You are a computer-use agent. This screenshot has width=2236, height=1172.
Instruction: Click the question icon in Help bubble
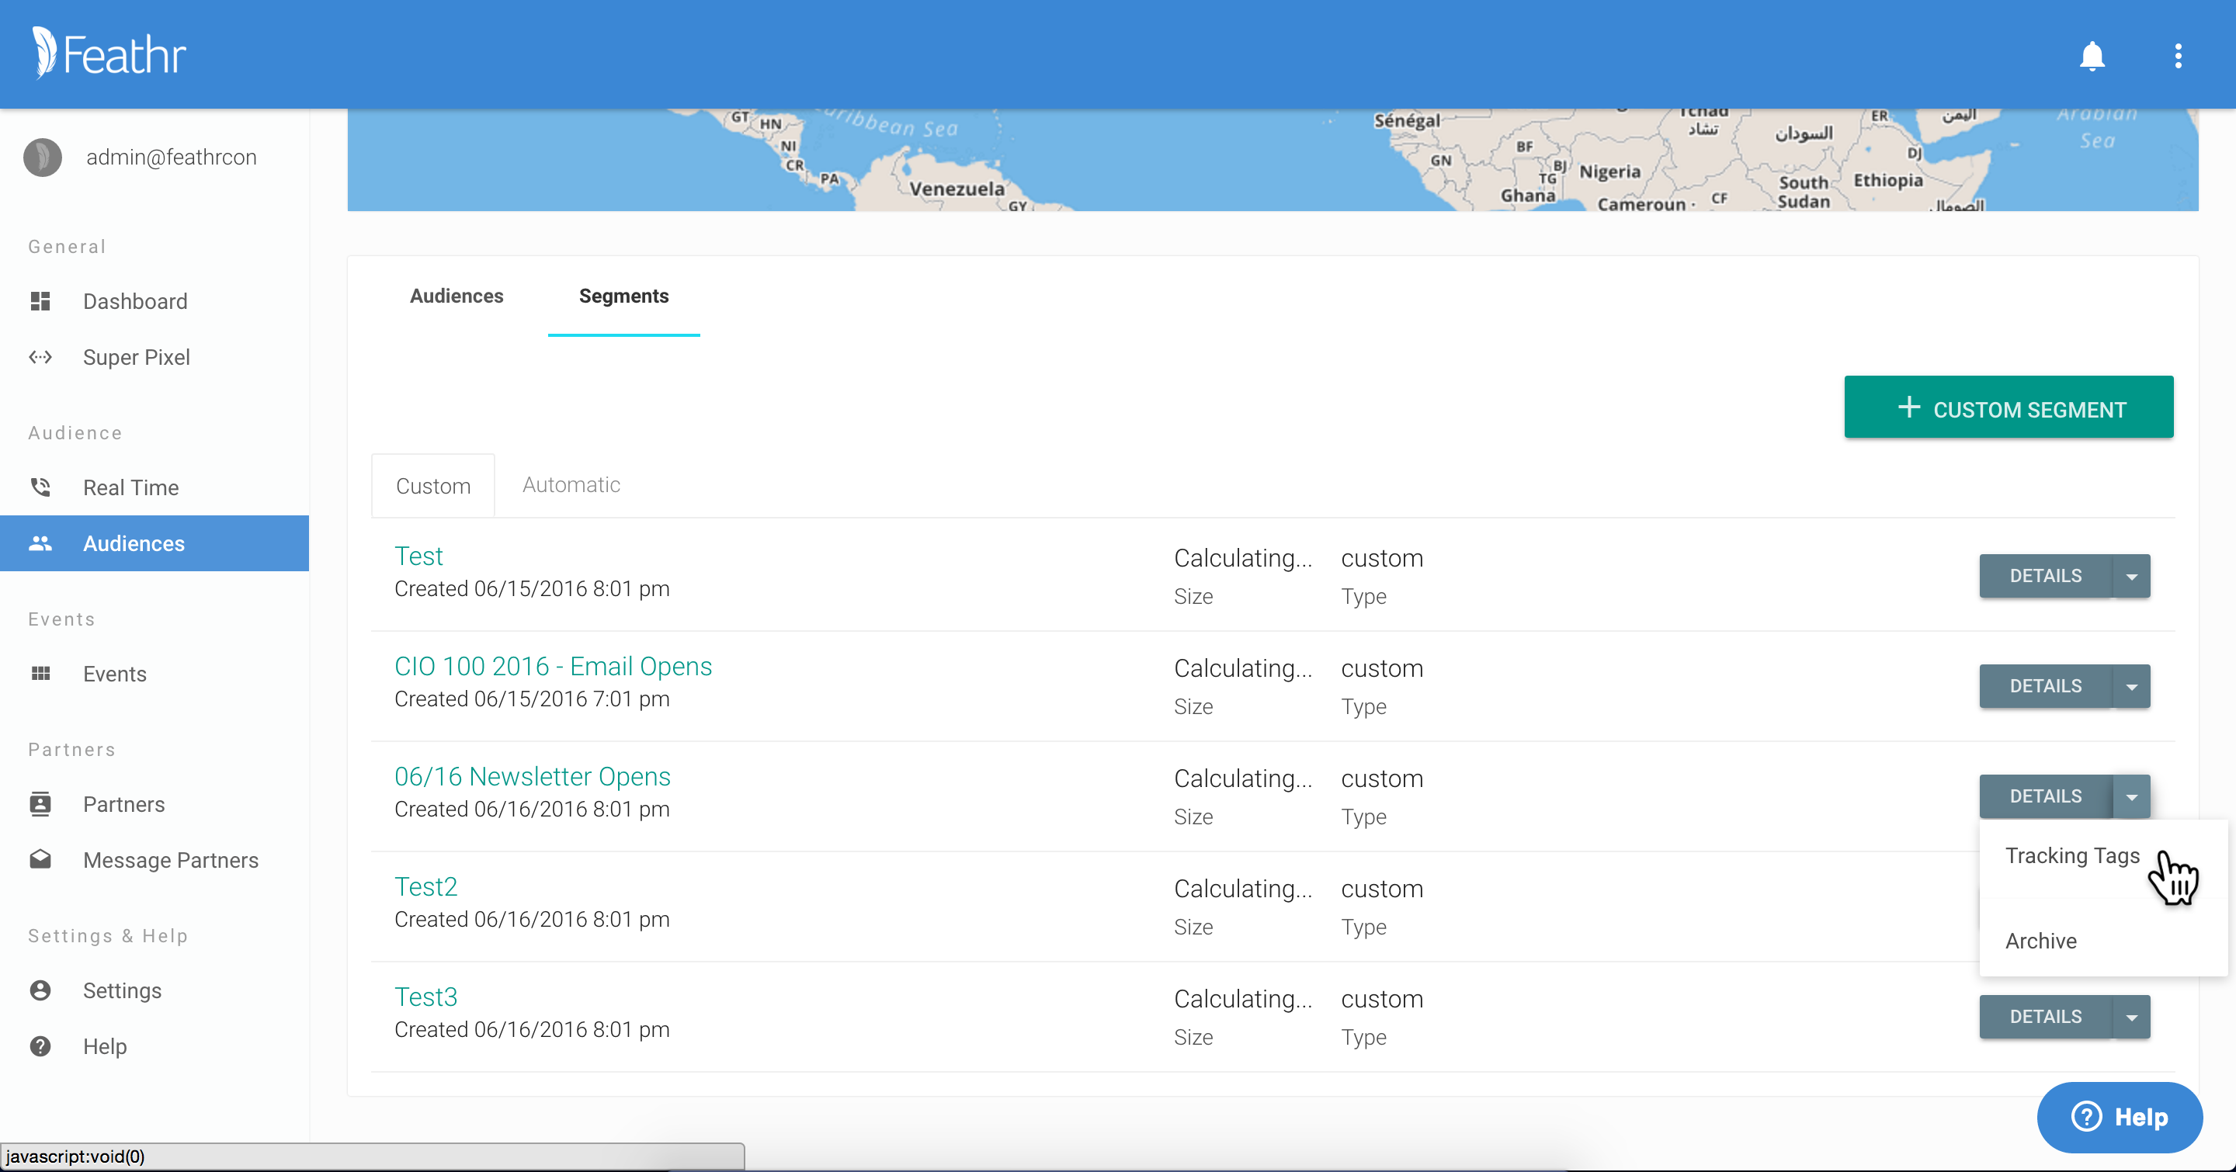(2087, 1116)
